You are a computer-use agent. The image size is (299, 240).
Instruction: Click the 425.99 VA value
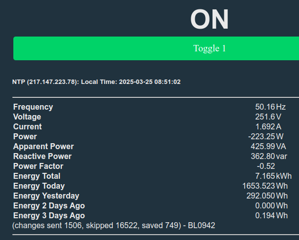(x=268, y=147)
